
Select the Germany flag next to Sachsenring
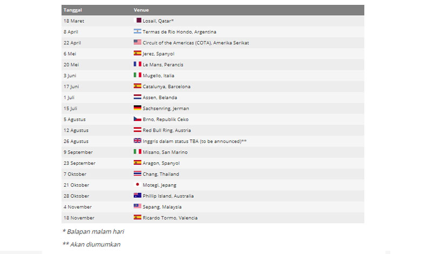pyautogui.click(x=138, y=108)
